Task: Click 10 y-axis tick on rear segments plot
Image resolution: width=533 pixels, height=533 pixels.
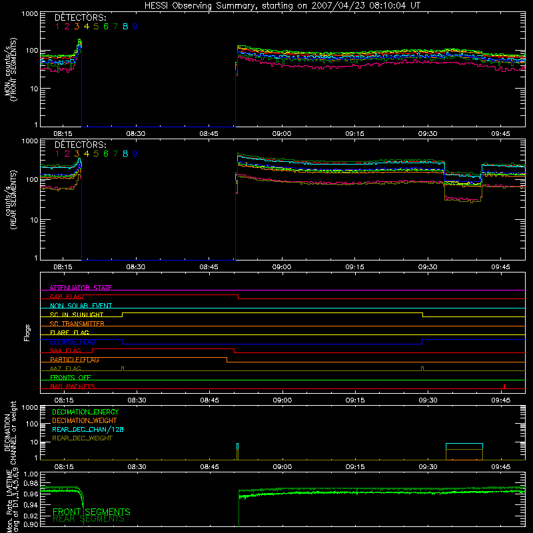Action: 34,220
